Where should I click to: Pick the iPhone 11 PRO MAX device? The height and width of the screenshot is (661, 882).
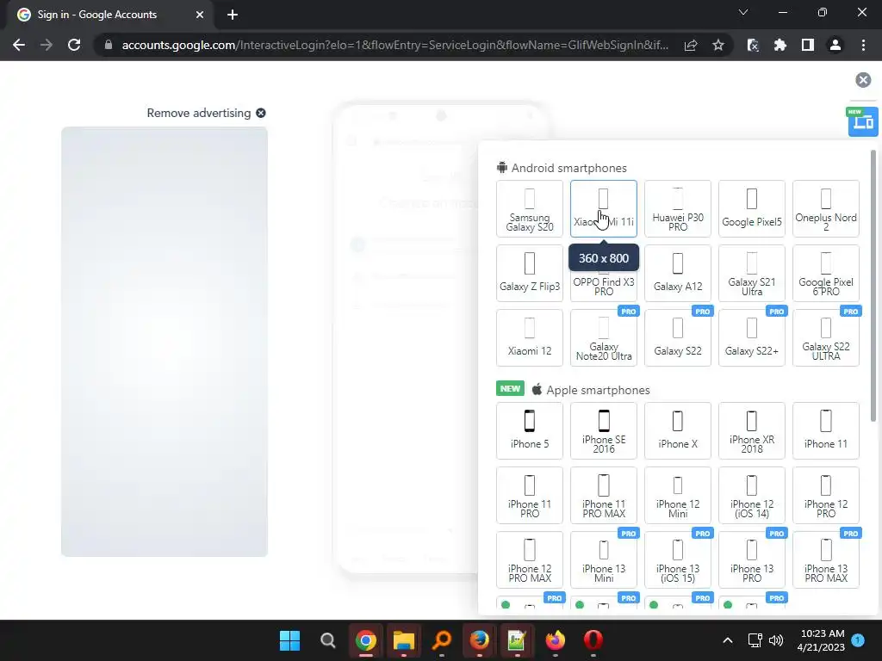(604, 495)
